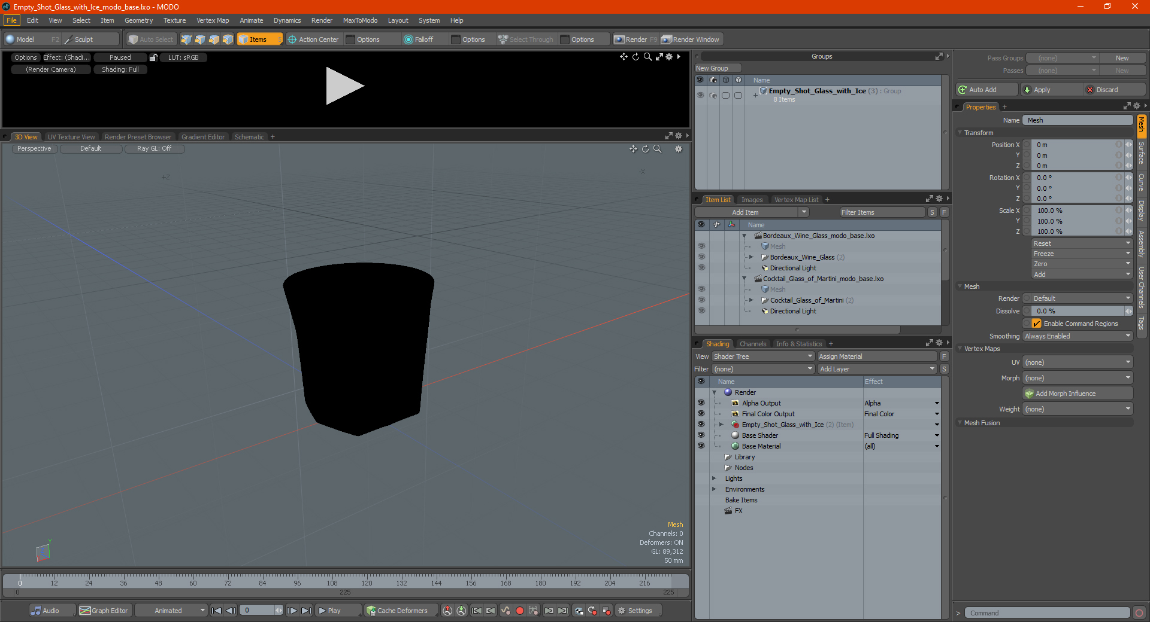This screenshot has width=1150, height=622.
Task: Click Add Morph Influence button
Action: click(x=1078, y=394)
